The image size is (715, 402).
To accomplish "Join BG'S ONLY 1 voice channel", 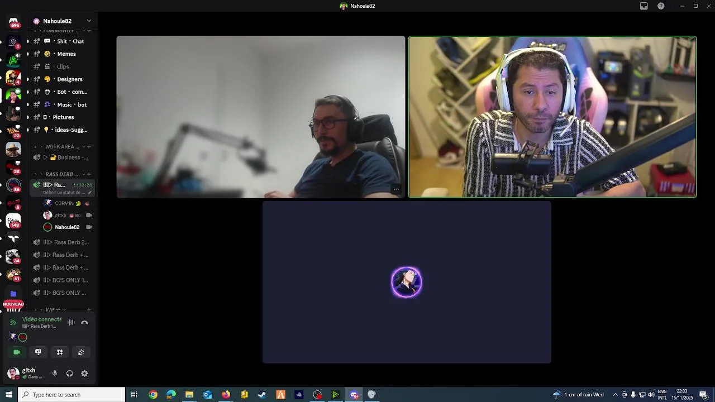I will (x=63, y=280).
